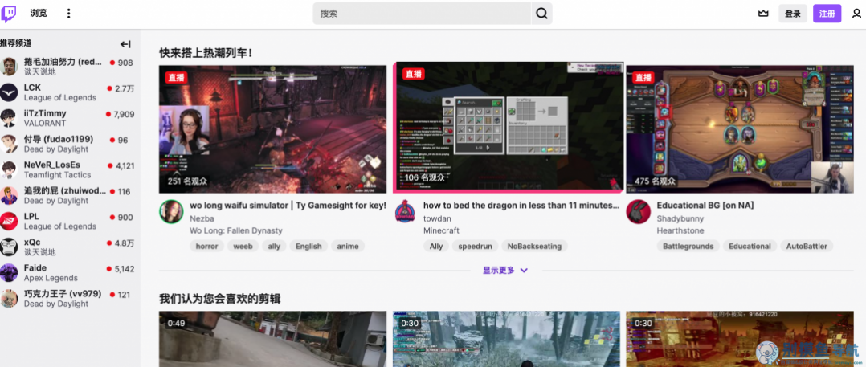Open the Wo Long stream thumbnail
866x367 pixels.
(273, 129)
